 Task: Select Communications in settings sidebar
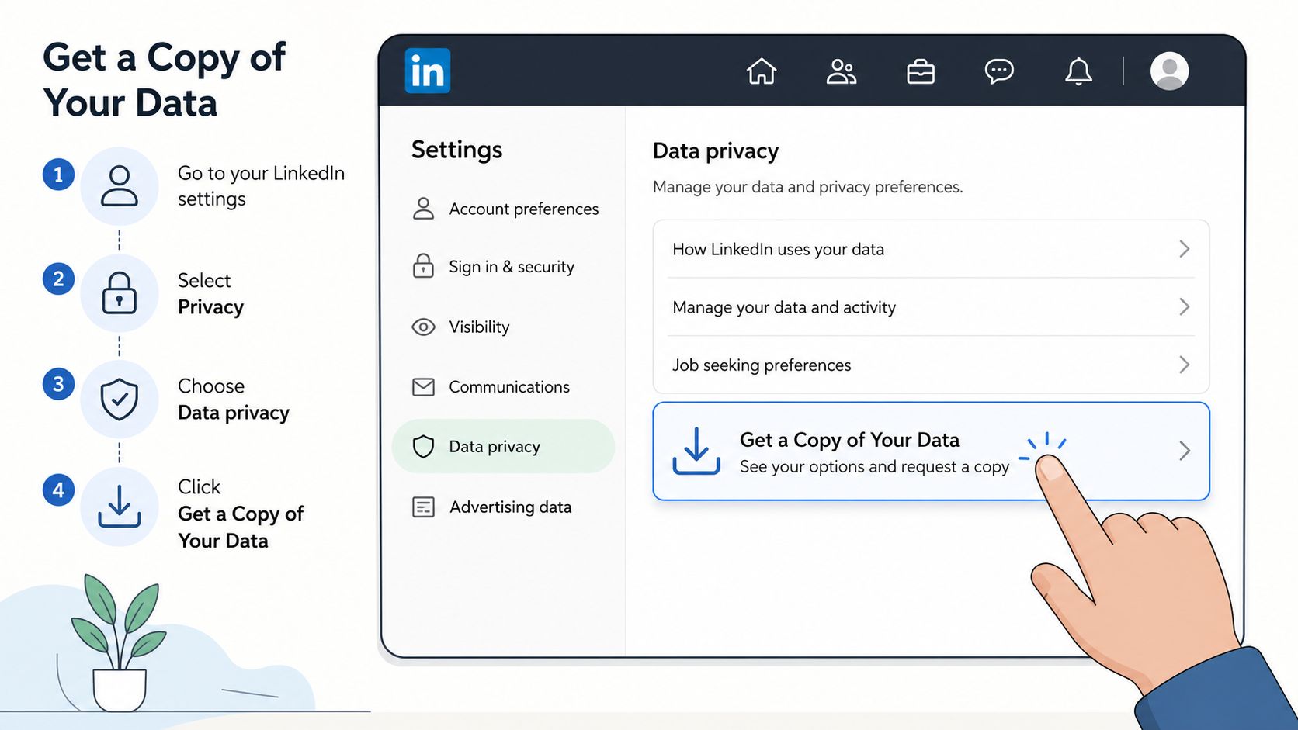coord(491,386)
